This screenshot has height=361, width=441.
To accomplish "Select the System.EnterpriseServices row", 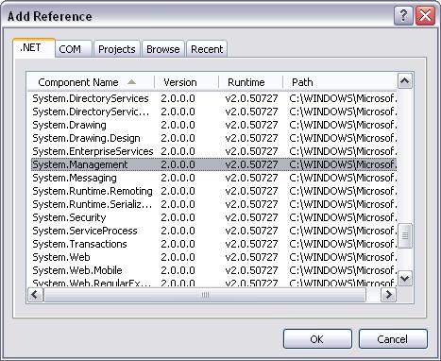I will 214,151.
